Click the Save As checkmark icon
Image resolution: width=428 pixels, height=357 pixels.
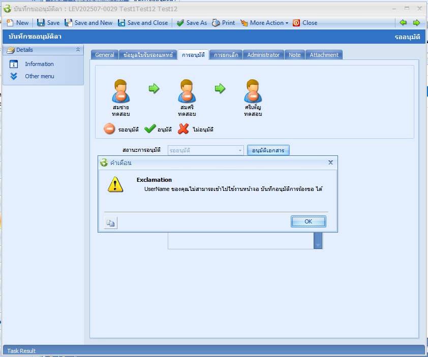[180, 23]
